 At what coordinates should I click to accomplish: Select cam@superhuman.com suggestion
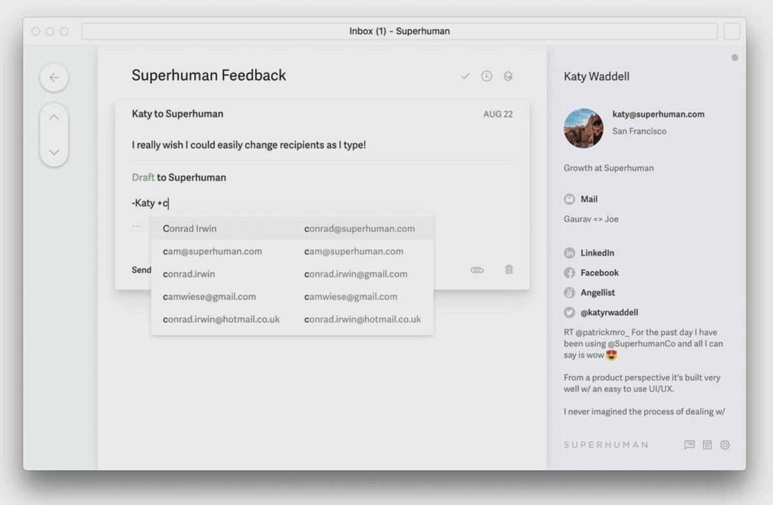pos(292,251)
